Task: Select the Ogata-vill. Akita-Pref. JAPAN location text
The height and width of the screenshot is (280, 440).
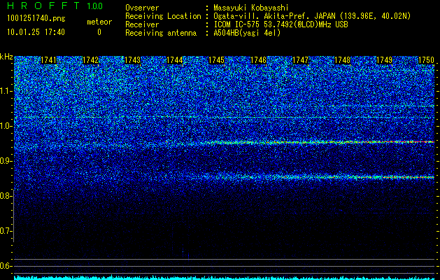Action: 312,16
